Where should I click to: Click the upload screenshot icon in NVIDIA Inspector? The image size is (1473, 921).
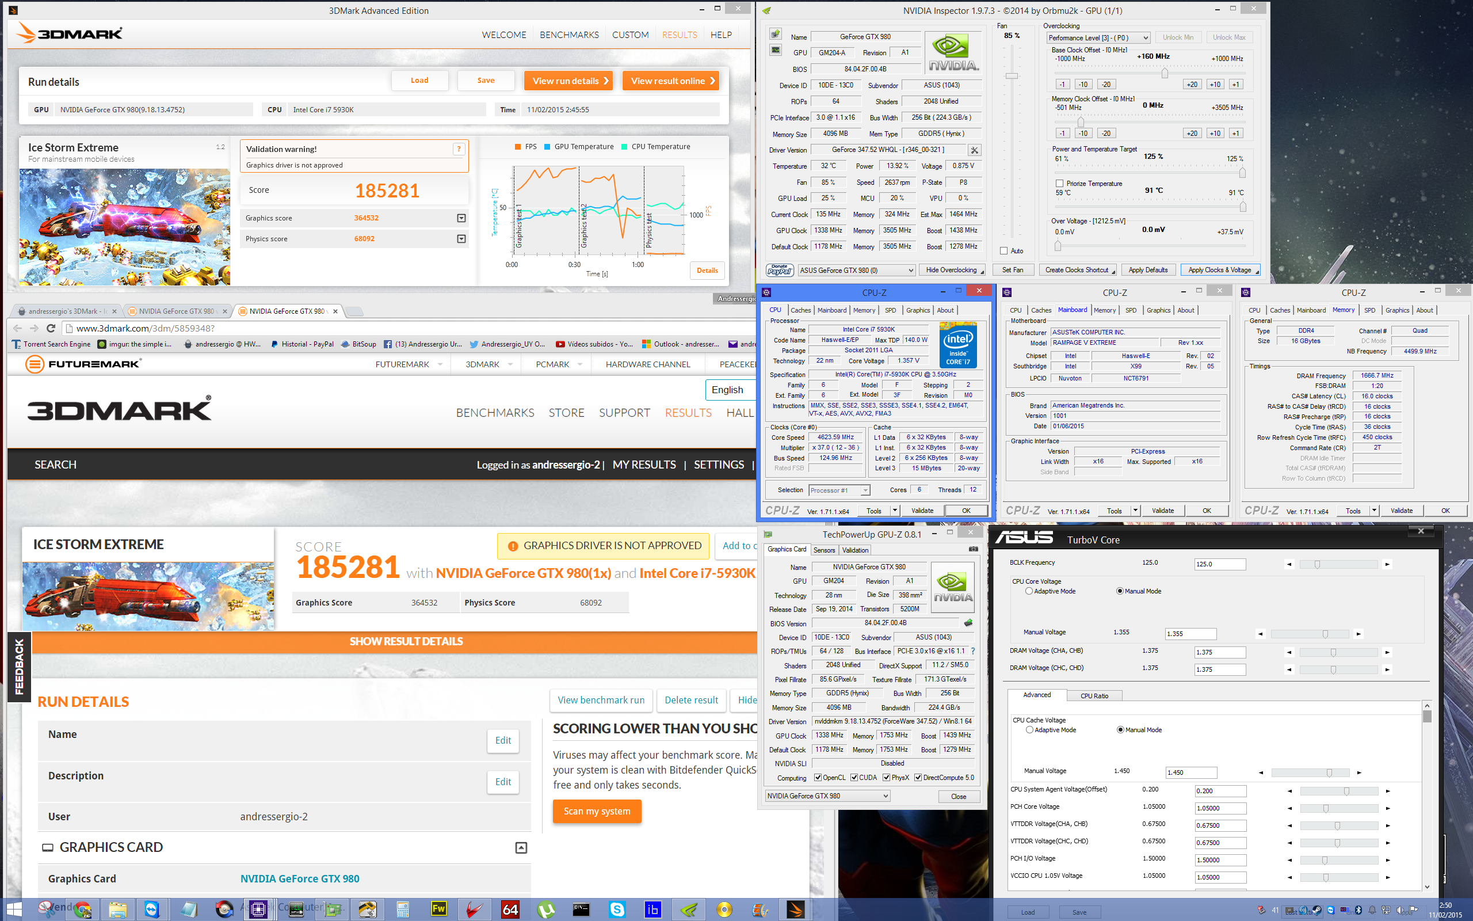pyautogui.click(x=776, y=35)
